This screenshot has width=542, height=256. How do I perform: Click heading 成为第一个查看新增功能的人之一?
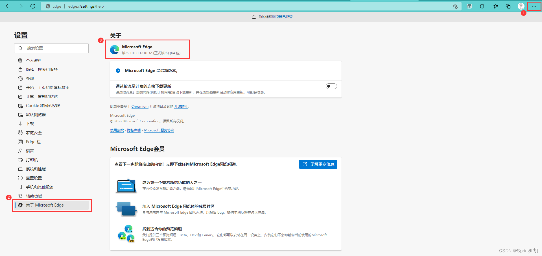click(x=172, y=183)
